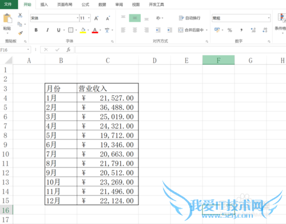The width and height of the screenshot is (286, 224).
Task: Open the font size dropdown
Action: [x=89, y=18]
